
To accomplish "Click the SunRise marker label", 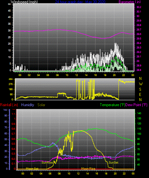I will 47,163.
